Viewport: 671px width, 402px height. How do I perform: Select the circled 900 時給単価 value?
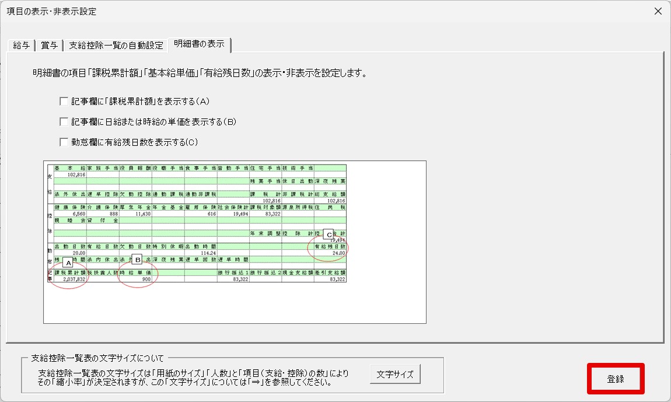[x=146, y=279]
